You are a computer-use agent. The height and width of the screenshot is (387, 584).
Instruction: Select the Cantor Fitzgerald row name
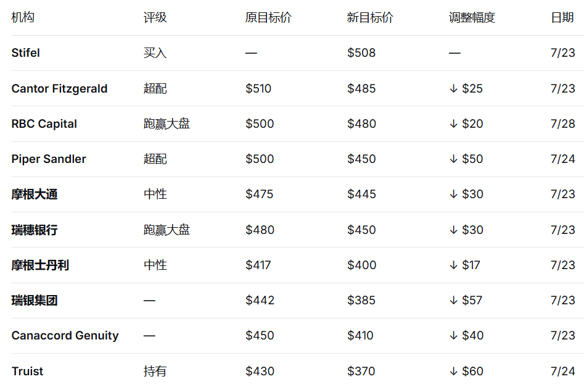(59, 88)
